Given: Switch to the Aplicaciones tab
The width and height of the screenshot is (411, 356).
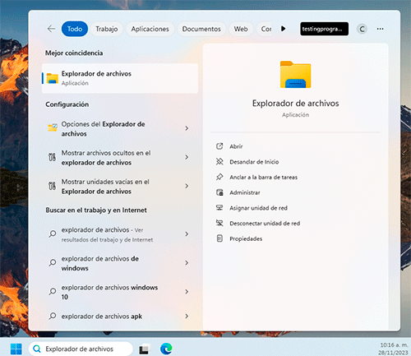Looking at the screenshot, I should 150,29.
